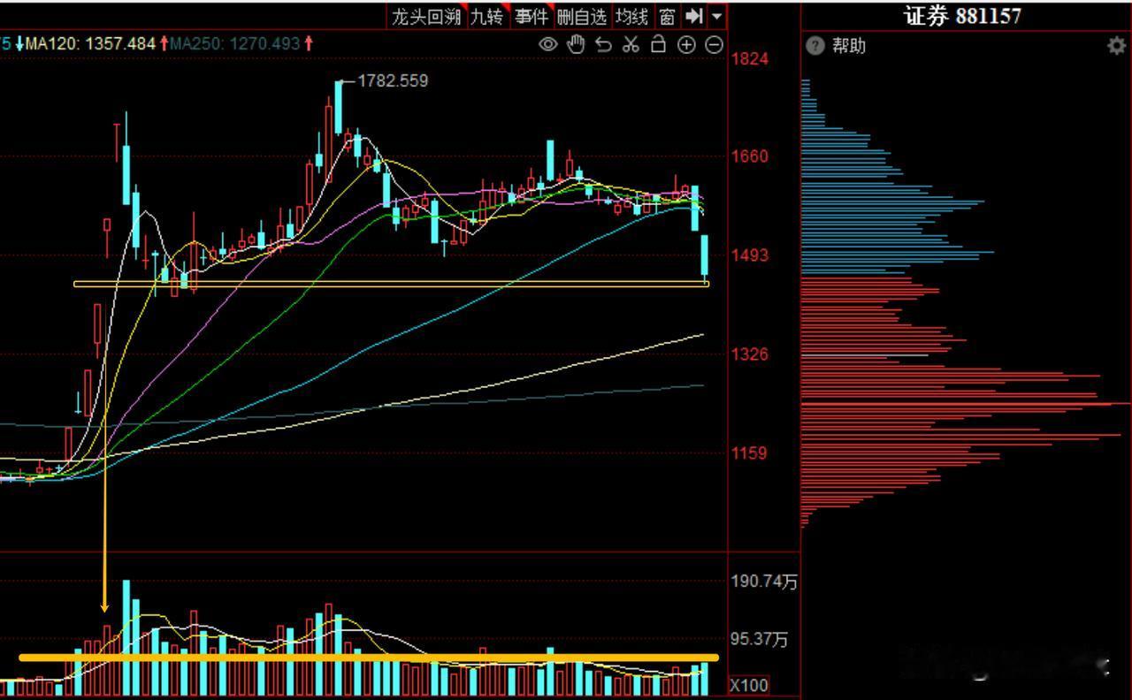
Task: Click the tallest volume bar in the volume pane
Action: (x=126, y=637)
